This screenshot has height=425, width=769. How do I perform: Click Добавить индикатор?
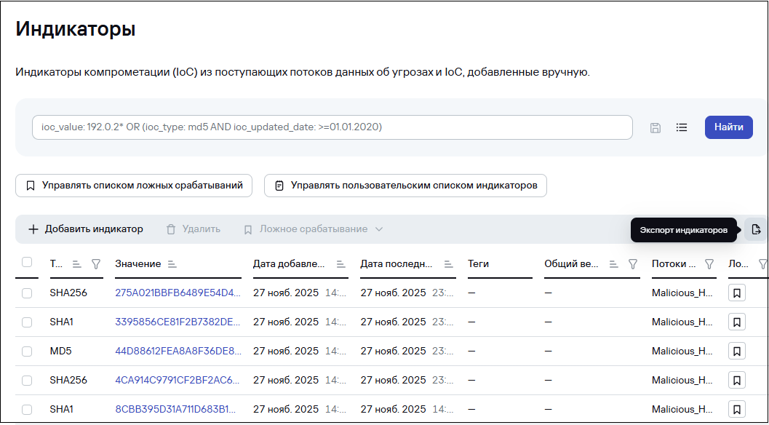86,229
